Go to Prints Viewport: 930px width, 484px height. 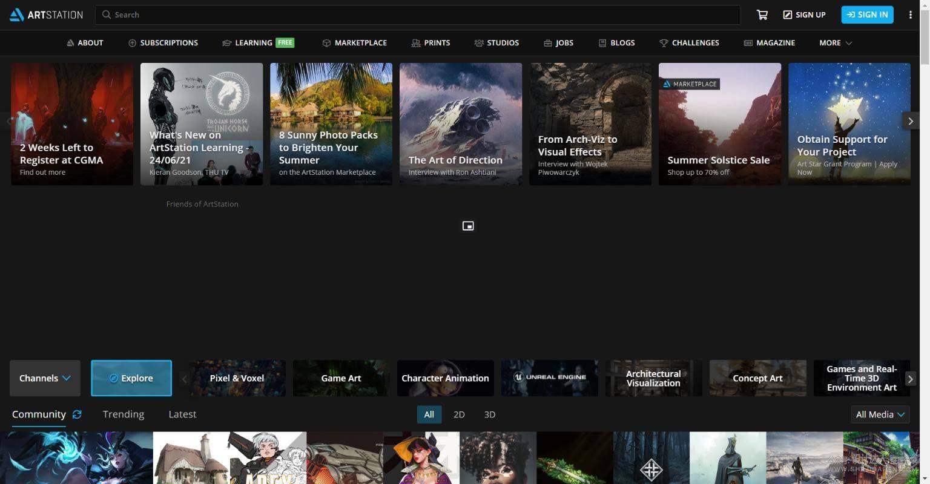[430, 43]
